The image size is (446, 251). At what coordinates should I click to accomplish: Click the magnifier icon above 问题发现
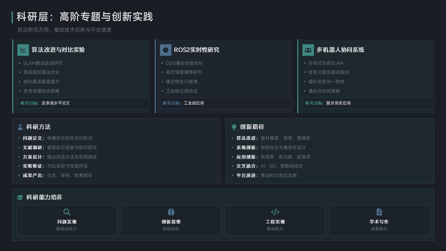click(67, 212)
